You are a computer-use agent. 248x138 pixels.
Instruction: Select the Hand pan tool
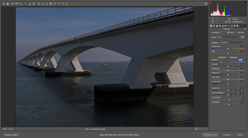(x=7, y=4)
